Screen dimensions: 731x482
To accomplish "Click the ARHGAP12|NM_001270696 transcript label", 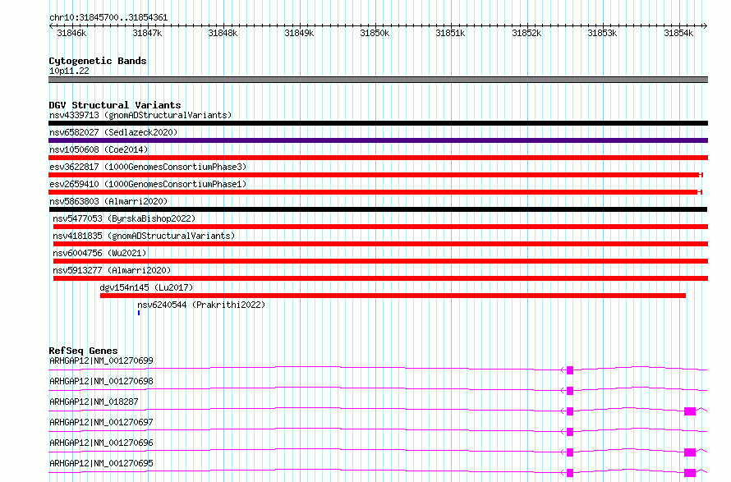I will coord(101,443).
